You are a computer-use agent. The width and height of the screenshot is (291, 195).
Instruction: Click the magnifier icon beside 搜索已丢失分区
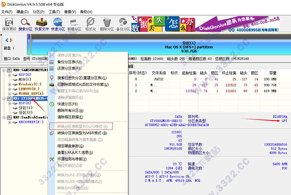(x=52, y=78)
